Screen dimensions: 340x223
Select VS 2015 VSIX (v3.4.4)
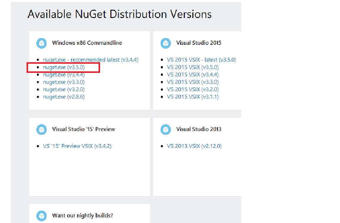pyautogui.click(x=193, y=75)
